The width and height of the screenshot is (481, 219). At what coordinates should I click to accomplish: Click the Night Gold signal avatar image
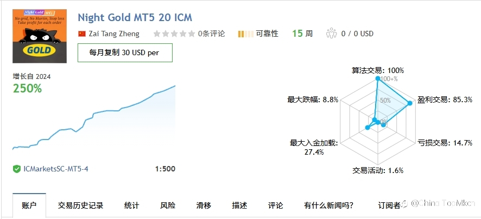tap(40, 36)
